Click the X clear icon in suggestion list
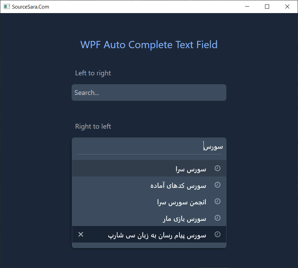Image resolution: width=298 pixels, height=268 pixels. (81, 234)
